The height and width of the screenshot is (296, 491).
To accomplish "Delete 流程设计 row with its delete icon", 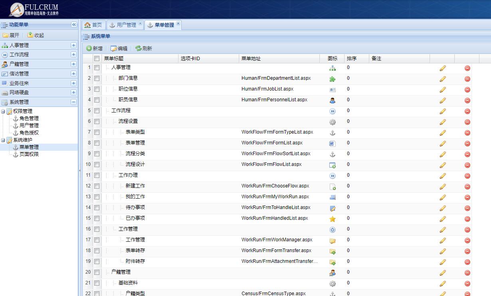I will tap(467, 164).
